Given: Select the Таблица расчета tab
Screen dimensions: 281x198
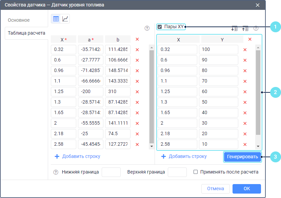Looking at the screenshot, I should (26, 33).
